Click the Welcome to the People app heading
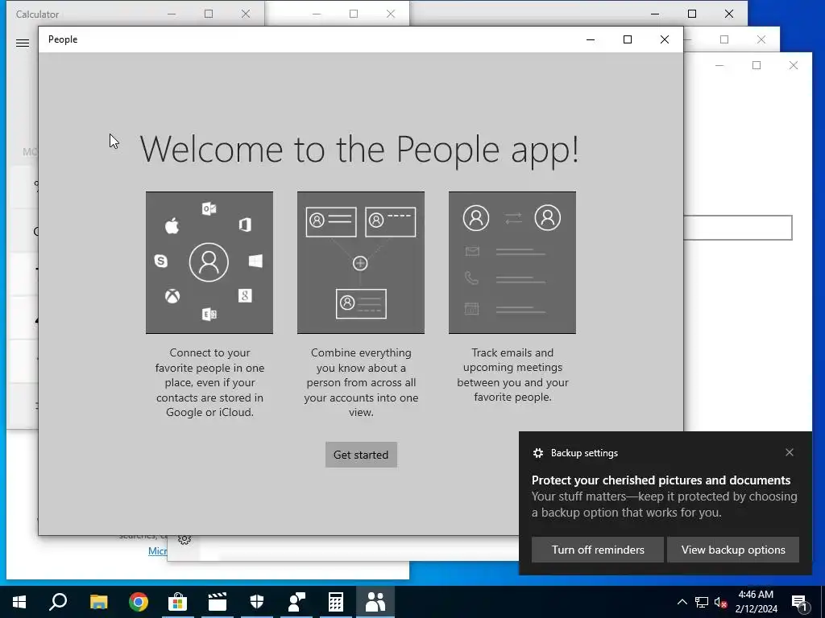This screenshot has width=825, height=618. [x=359, y=149]
